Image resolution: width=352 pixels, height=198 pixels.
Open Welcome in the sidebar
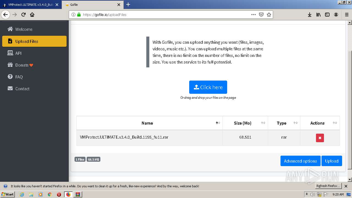pyautogui.click(x=34, y=29)
